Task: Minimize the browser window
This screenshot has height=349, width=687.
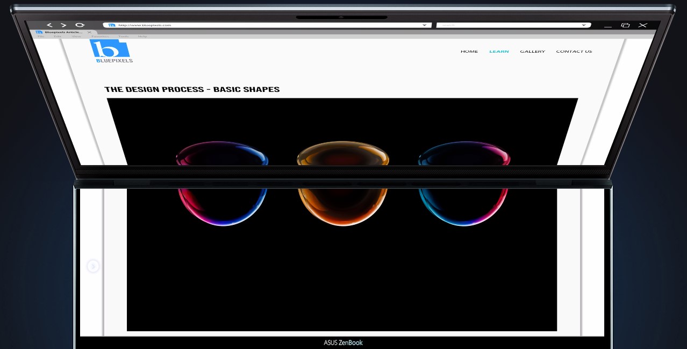Action: tap(608, 25)
